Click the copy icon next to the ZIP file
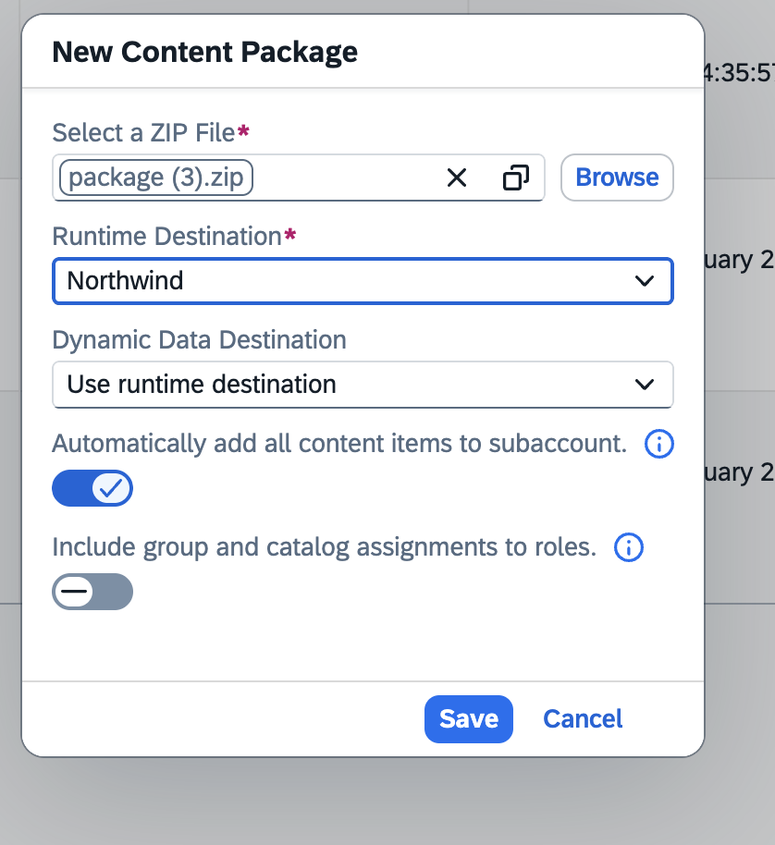Screen dimensions: 775x845 (517, 178)
